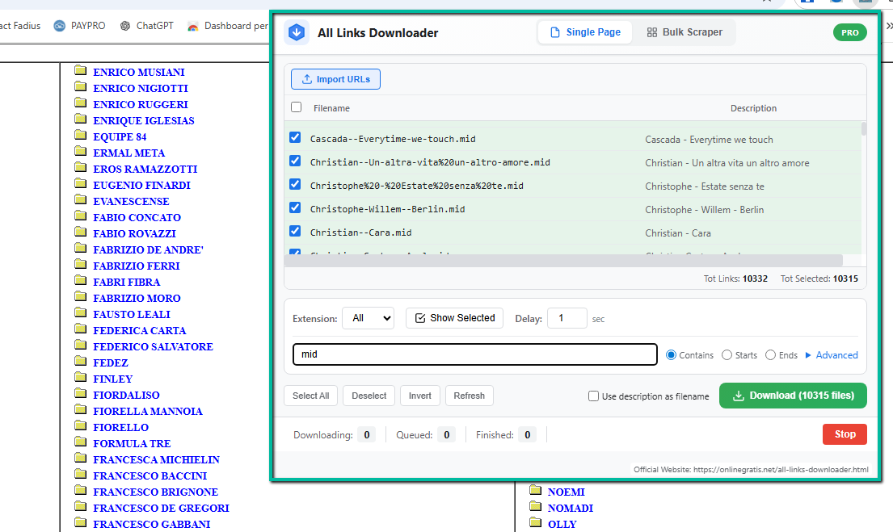The image size is (893, 532).
Task: Click folder icon beside FEDERICA CARTA
Action: pyautogui.click(x=80, y=329)
